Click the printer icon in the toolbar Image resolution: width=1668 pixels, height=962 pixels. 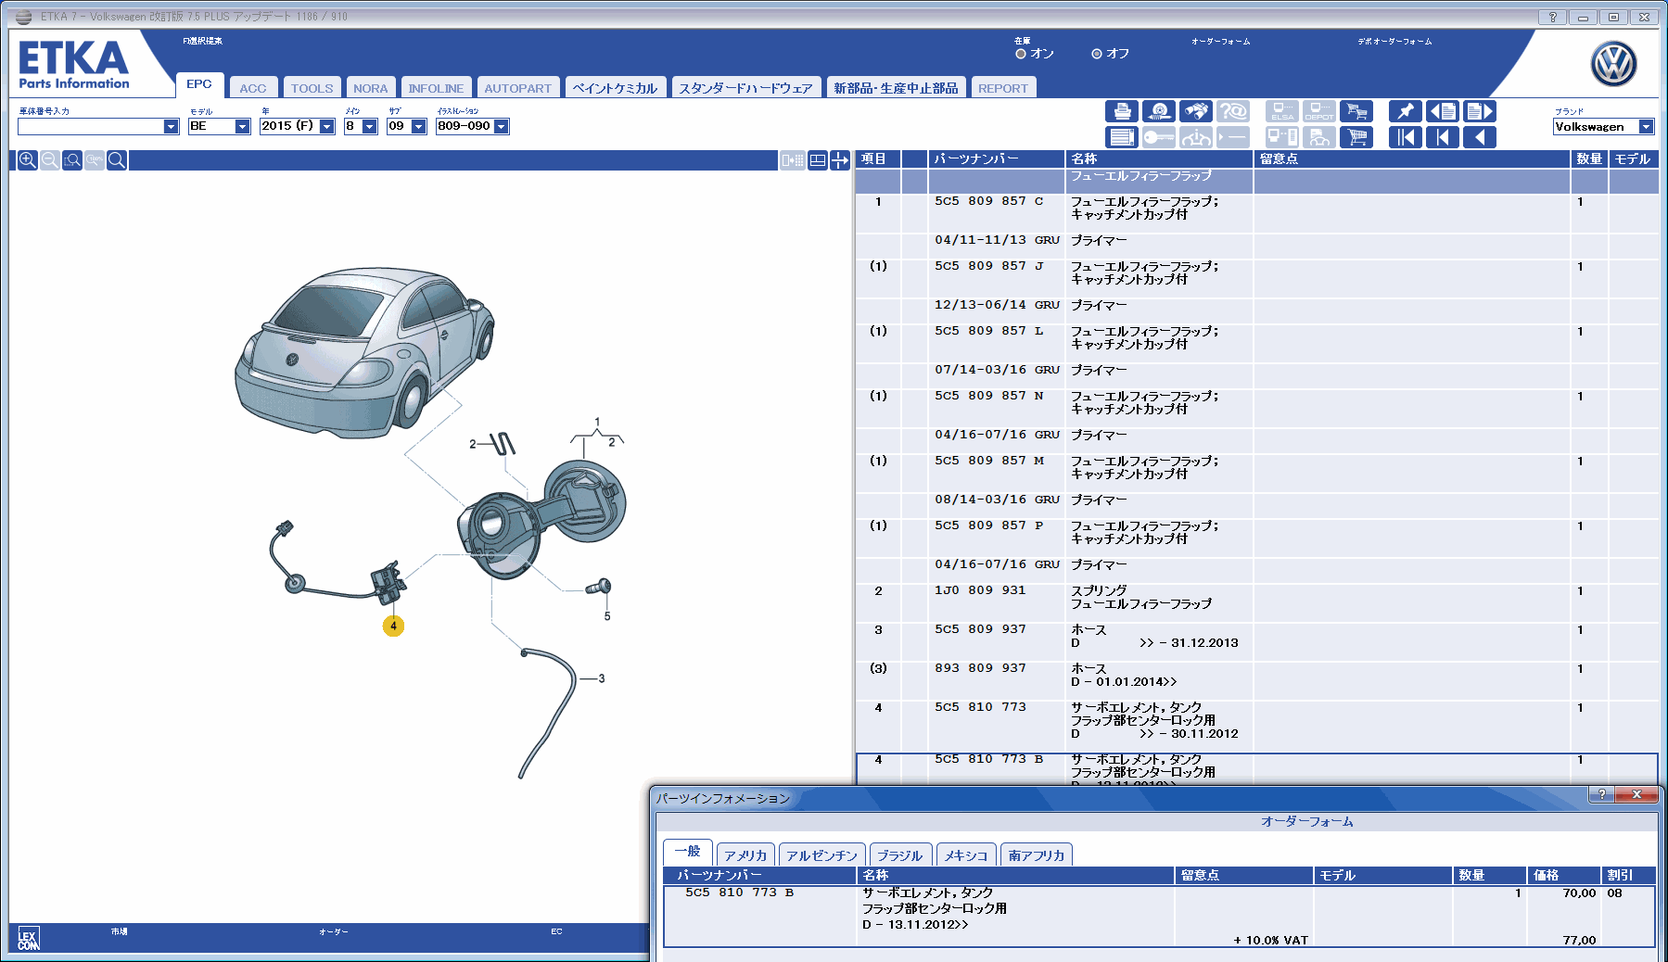click(x=1122, y=111)
